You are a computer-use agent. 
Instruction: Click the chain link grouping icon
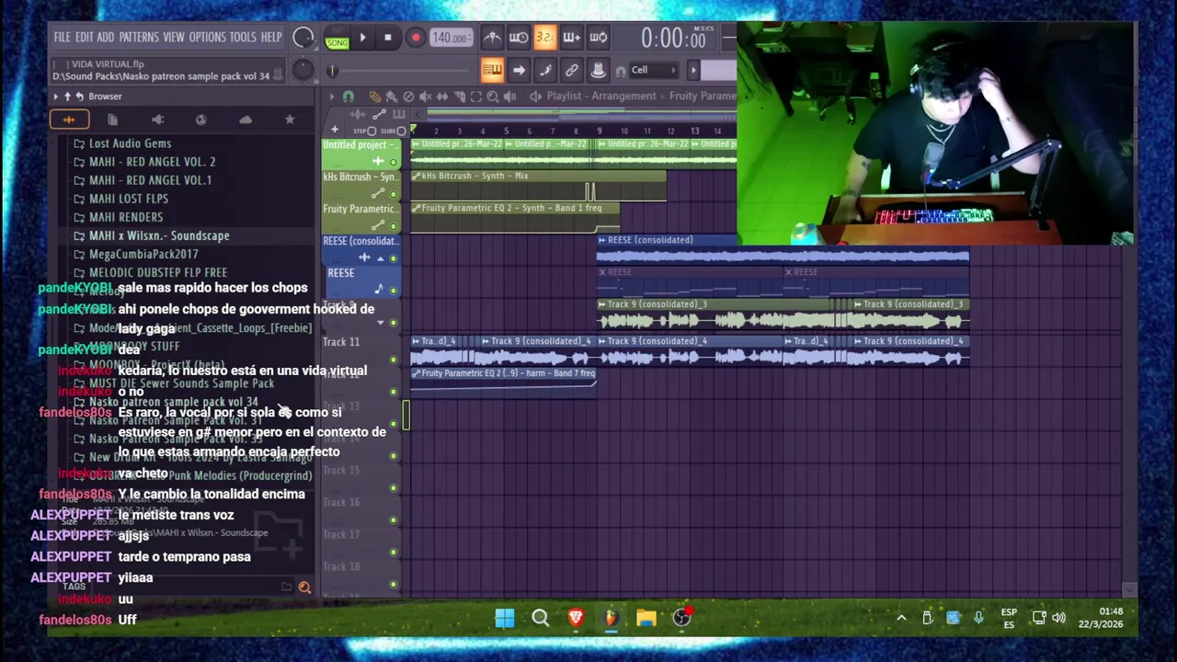(x=572, y=70)
